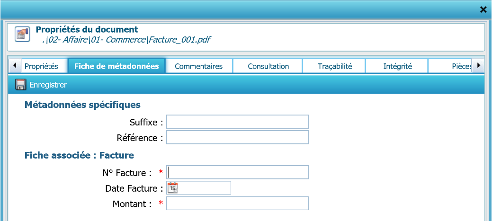Image resolution: width=492 pixels, height=221 pixels.
Task: Close the document properties dialog
Action: coord(483,9)
